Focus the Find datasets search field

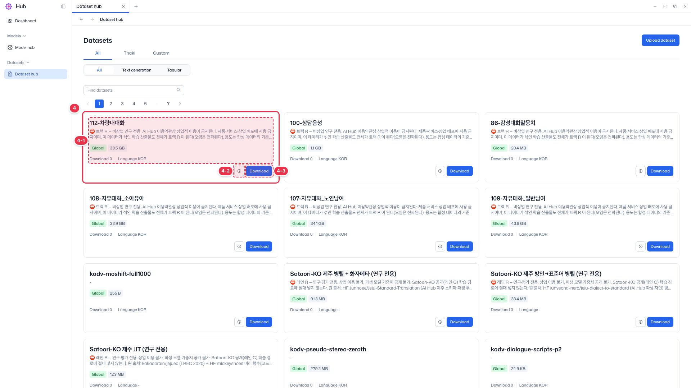(x=134, y=90)
